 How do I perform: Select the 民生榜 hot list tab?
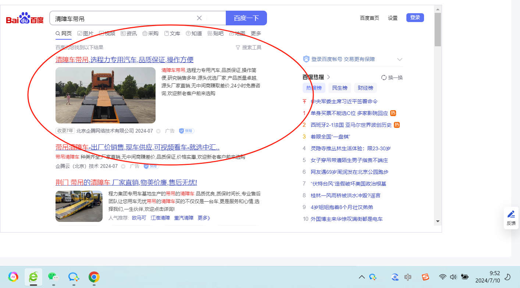339,88
